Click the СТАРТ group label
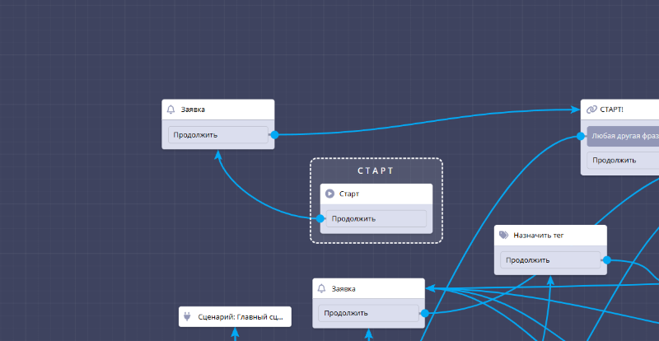659x341 pixels. 376,171
